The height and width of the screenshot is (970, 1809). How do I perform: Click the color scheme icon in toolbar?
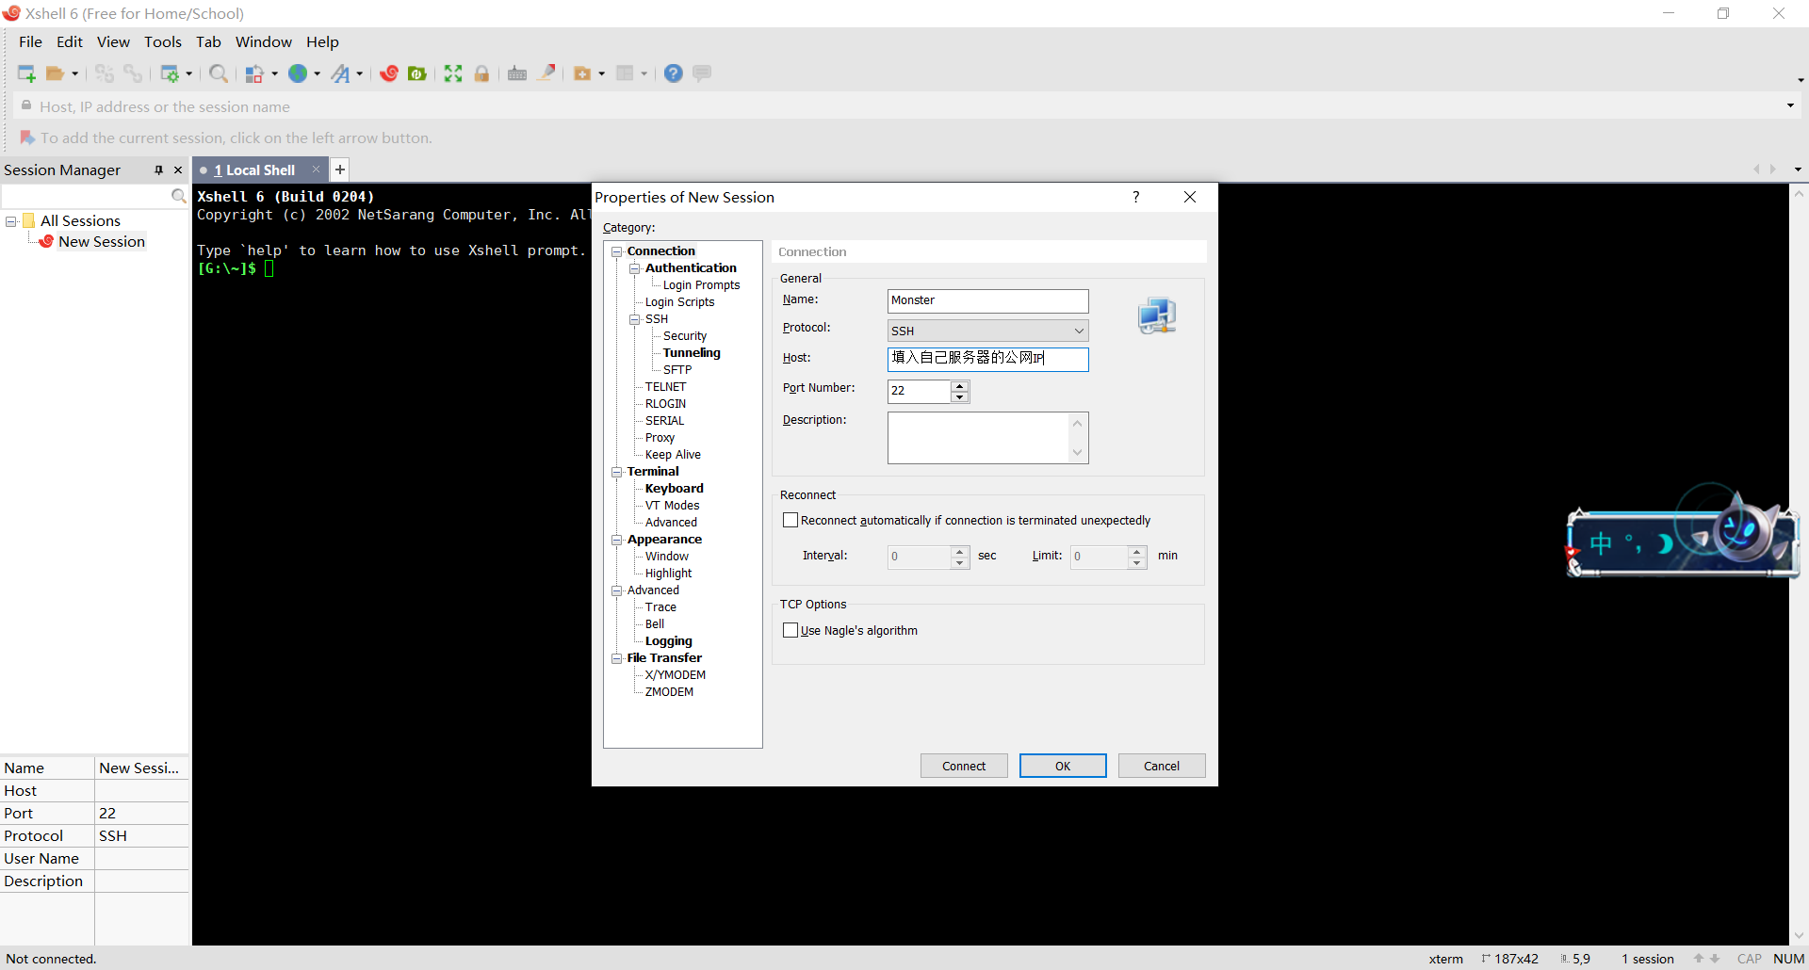[x=254, y=73]
